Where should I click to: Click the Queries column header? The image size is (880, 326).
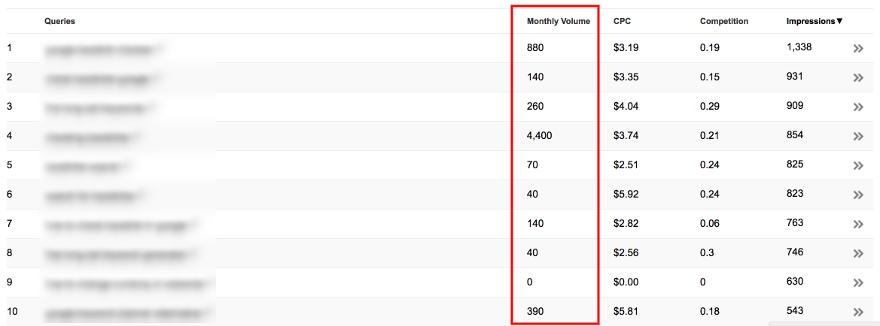pyautogui.click(x=59, y=21)
